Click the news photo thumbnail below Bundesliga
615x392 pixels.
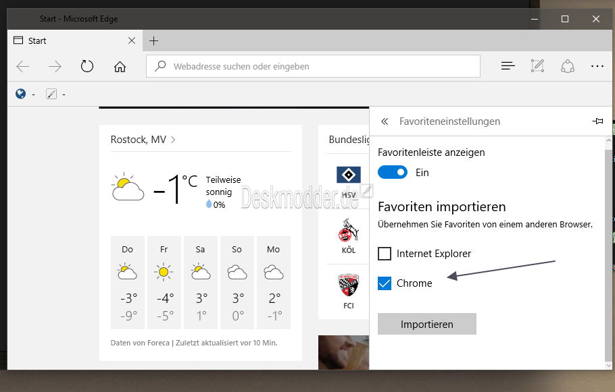tap(343, 352)
